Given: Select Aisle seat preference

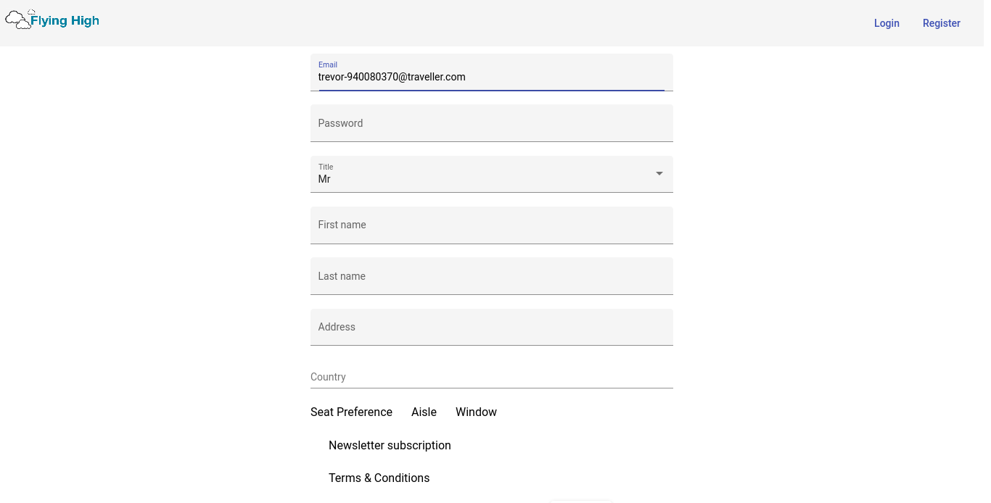Looking at the screenshot, I should tap(424, 412).
